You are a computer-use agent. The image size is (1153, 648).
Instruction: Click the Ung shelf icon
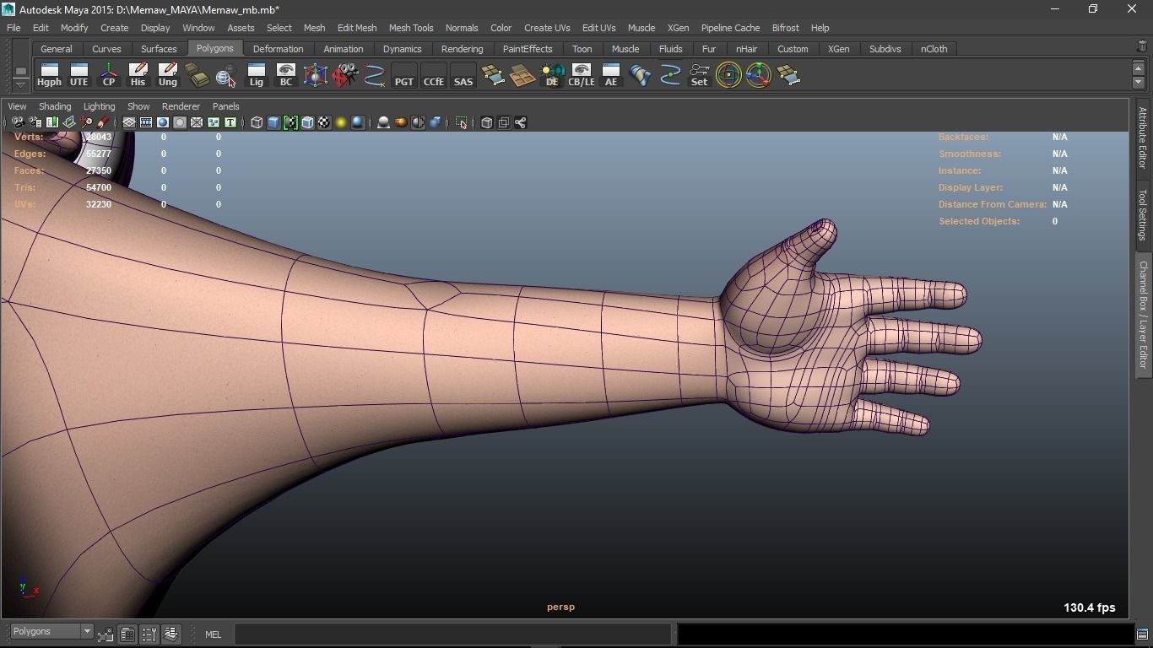click(167, 75)
